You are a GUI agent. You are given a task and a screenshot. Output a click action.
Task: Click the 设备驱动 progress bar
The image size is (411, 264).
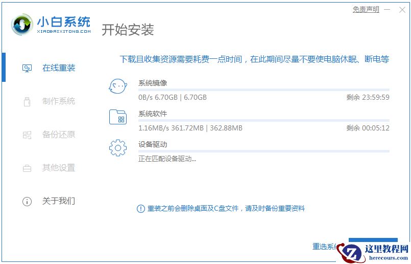[x=263, y=151]
